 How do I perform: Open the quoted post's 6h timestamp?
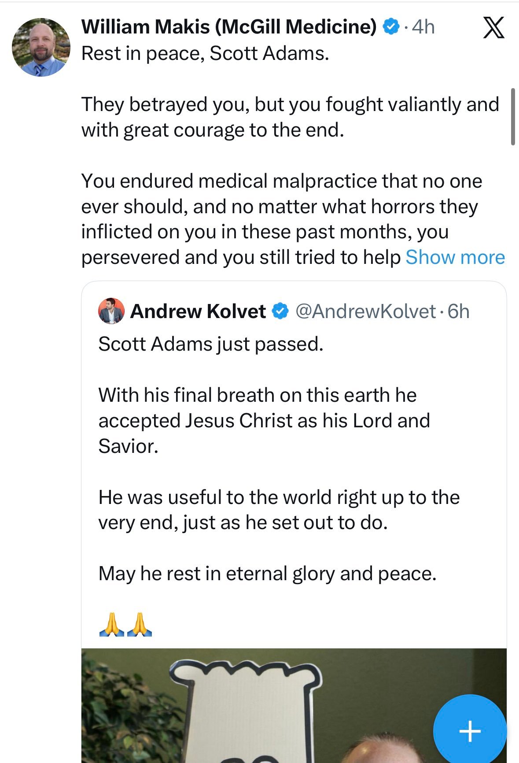click(459, 311)
